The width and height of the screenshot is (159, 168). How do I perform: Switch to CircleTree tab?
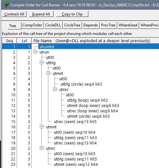coord(72,25)
